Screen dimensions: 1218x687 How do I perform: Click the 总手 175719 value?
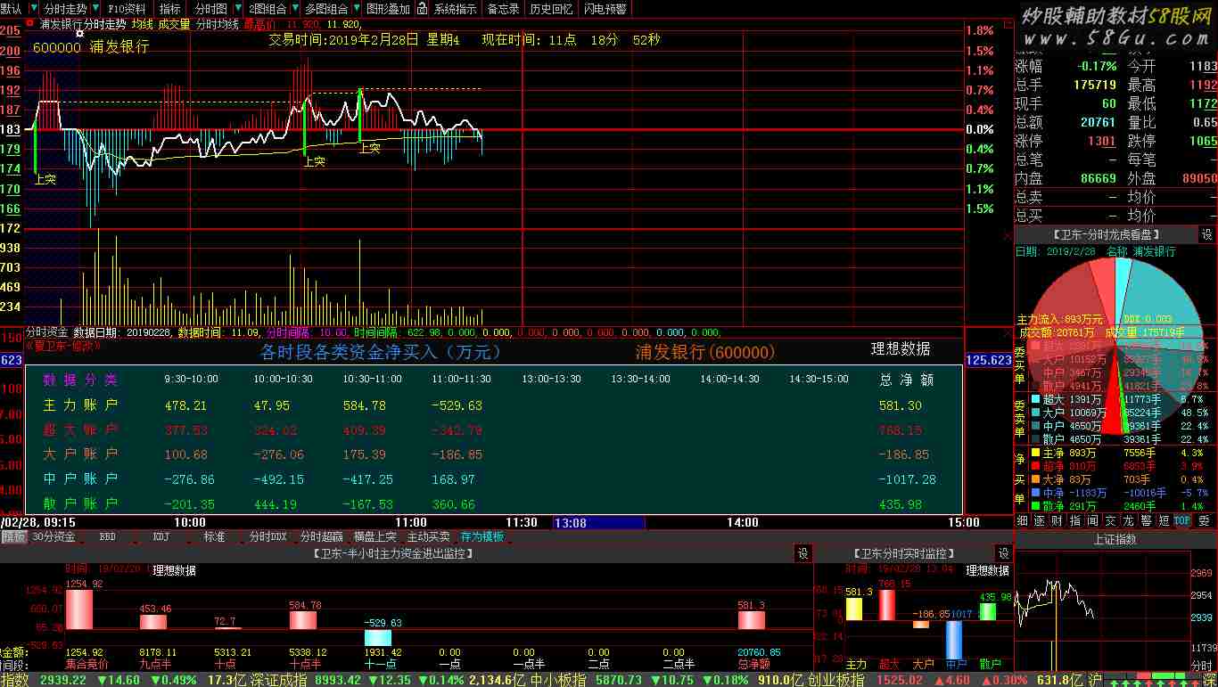click(1095, 85)
